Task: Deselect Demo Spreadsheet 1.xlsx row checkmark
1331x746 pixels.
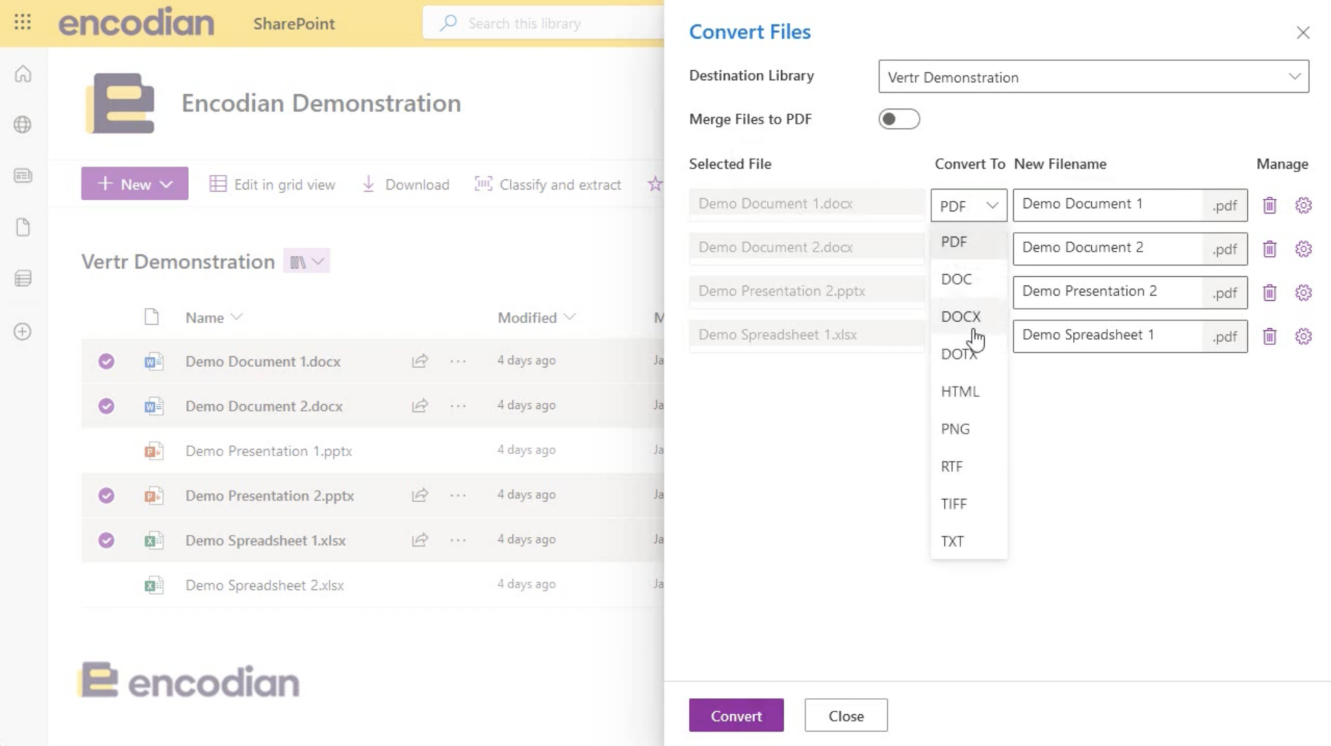Action: click(x=107, y=540)
